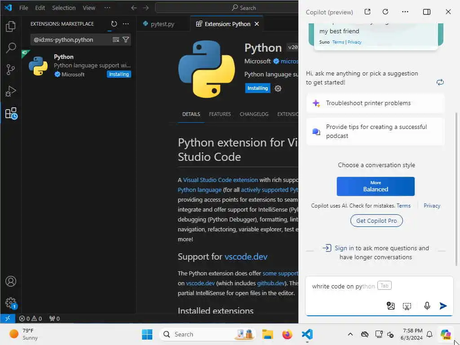Click the VS Code command center search box
Screen dimensions: 460x345
(226, 8)
